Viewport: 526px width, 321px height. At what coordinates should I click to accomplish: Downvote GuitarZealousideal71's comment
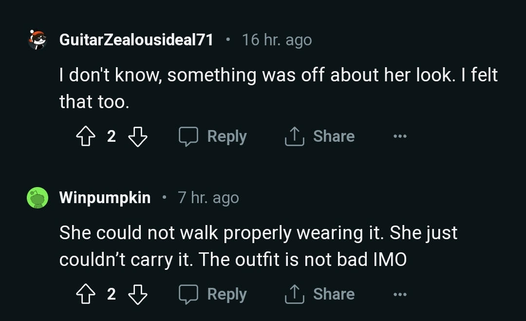click(137, 136)
